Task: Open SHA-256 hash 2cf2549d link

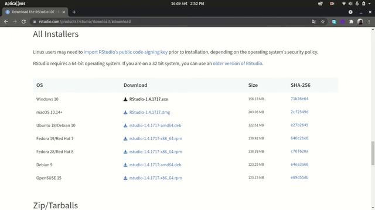Action: click(x=299, y=112)
